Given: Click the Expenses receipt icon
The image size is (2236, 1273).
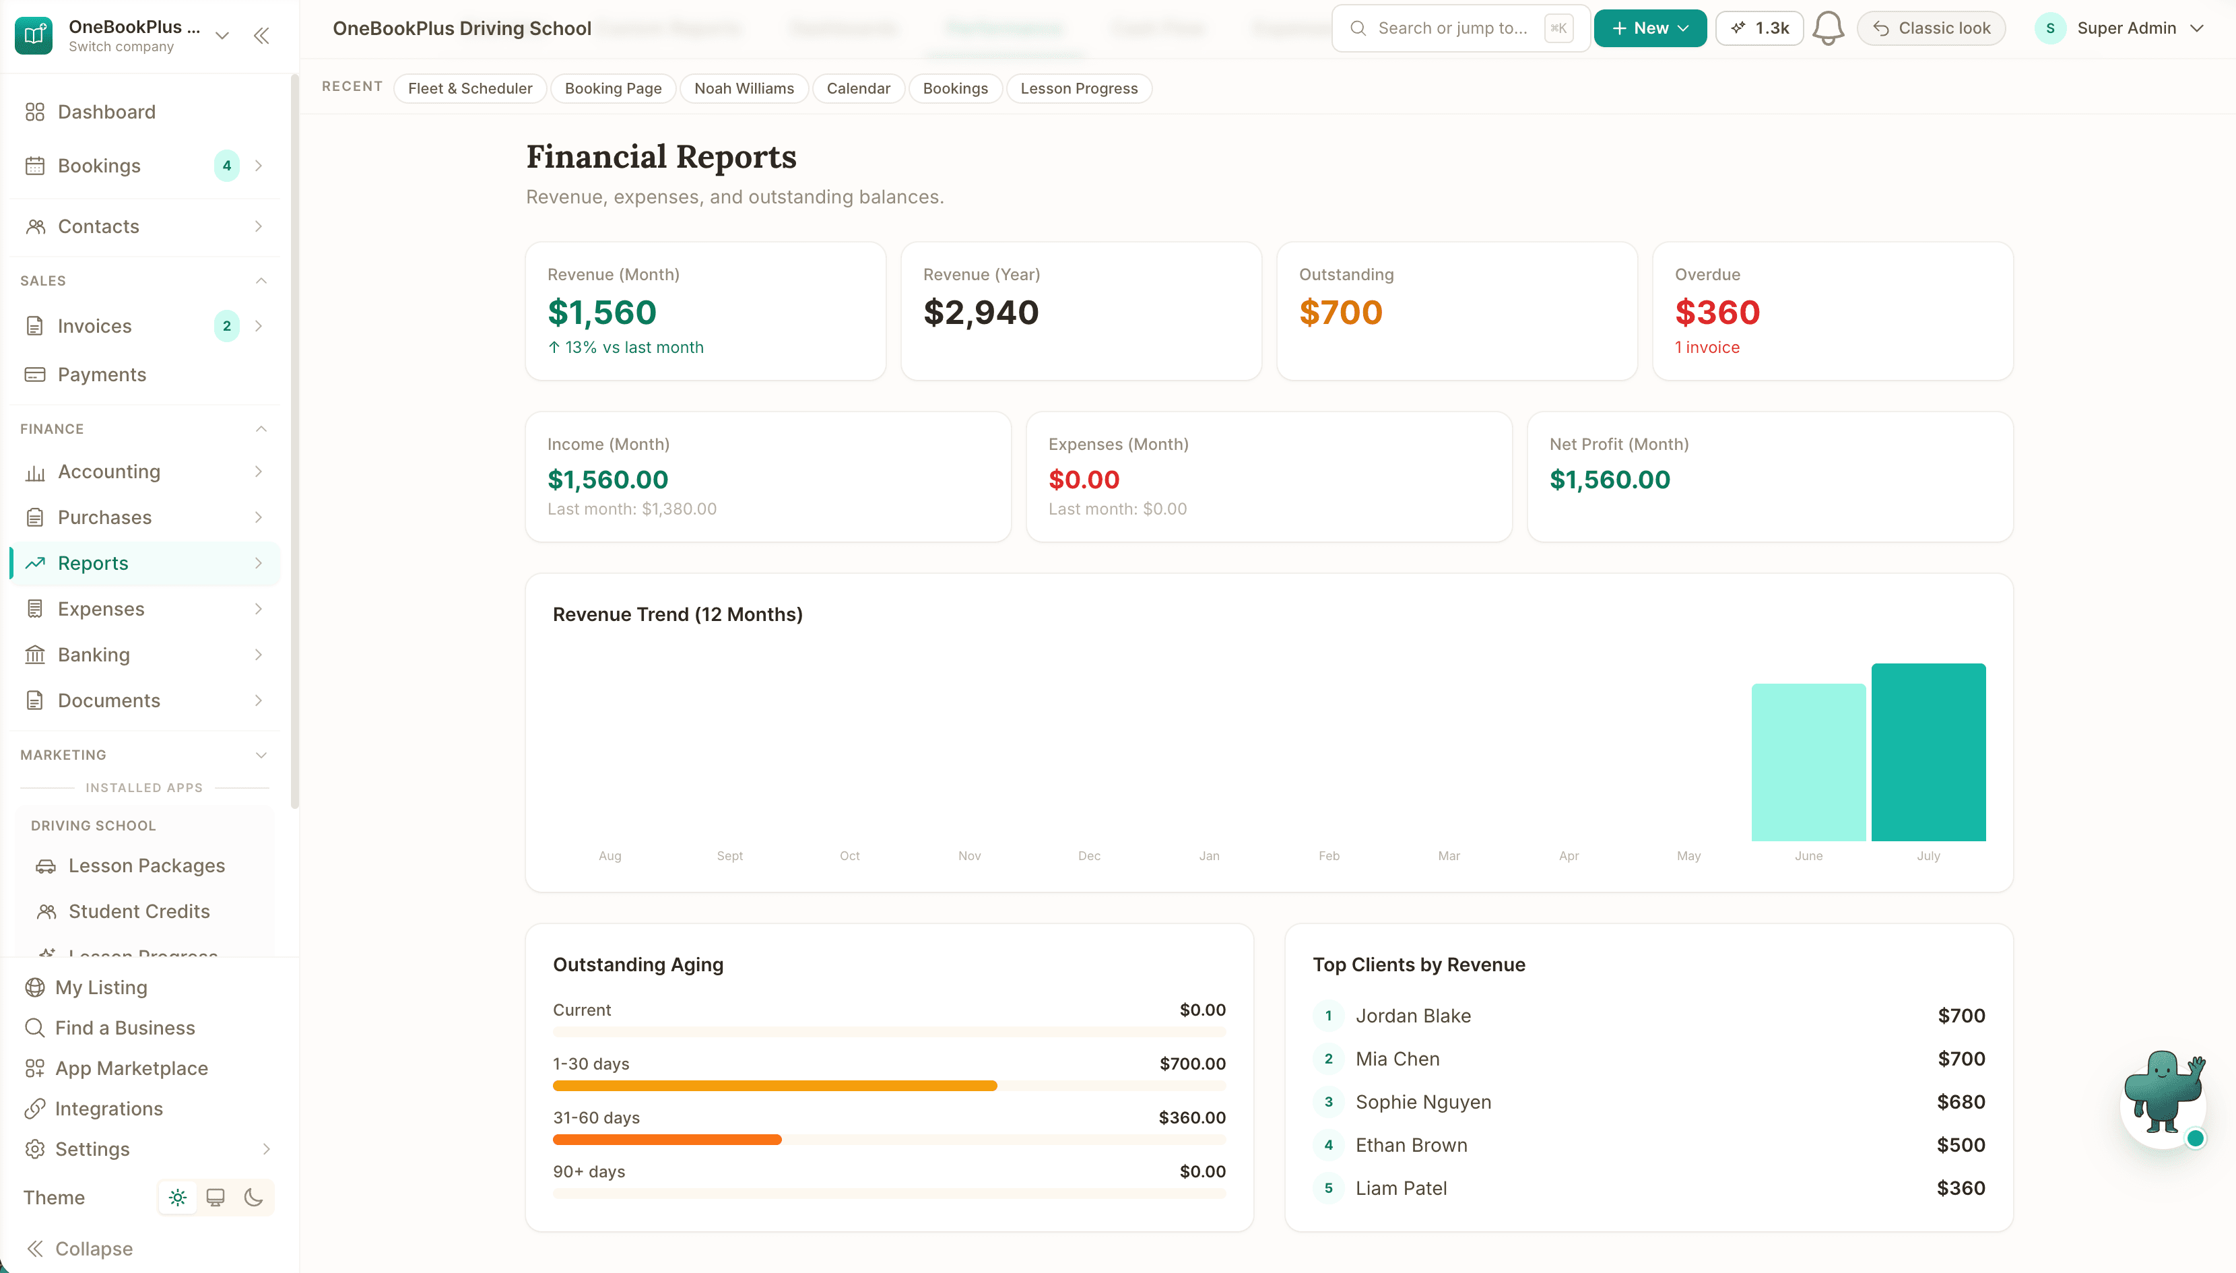Looking at the screenshot, I should pyautogui.click(x=35, y=608).
